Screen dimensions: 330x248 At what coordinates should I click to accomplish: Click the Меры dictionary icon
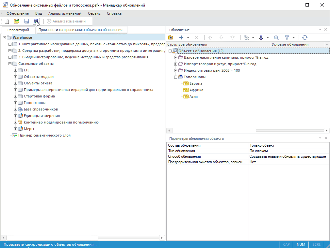tap(20, 129)
